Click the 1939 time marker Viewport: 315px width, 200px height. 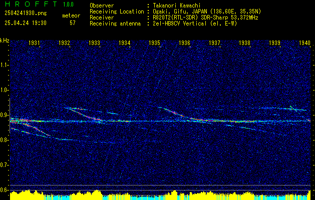[x=274, y=42]
